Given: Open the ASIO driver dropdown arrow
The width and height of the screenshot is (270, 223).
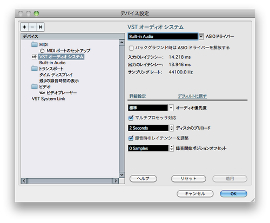Looking at the screenshot, I should (201, 36).
